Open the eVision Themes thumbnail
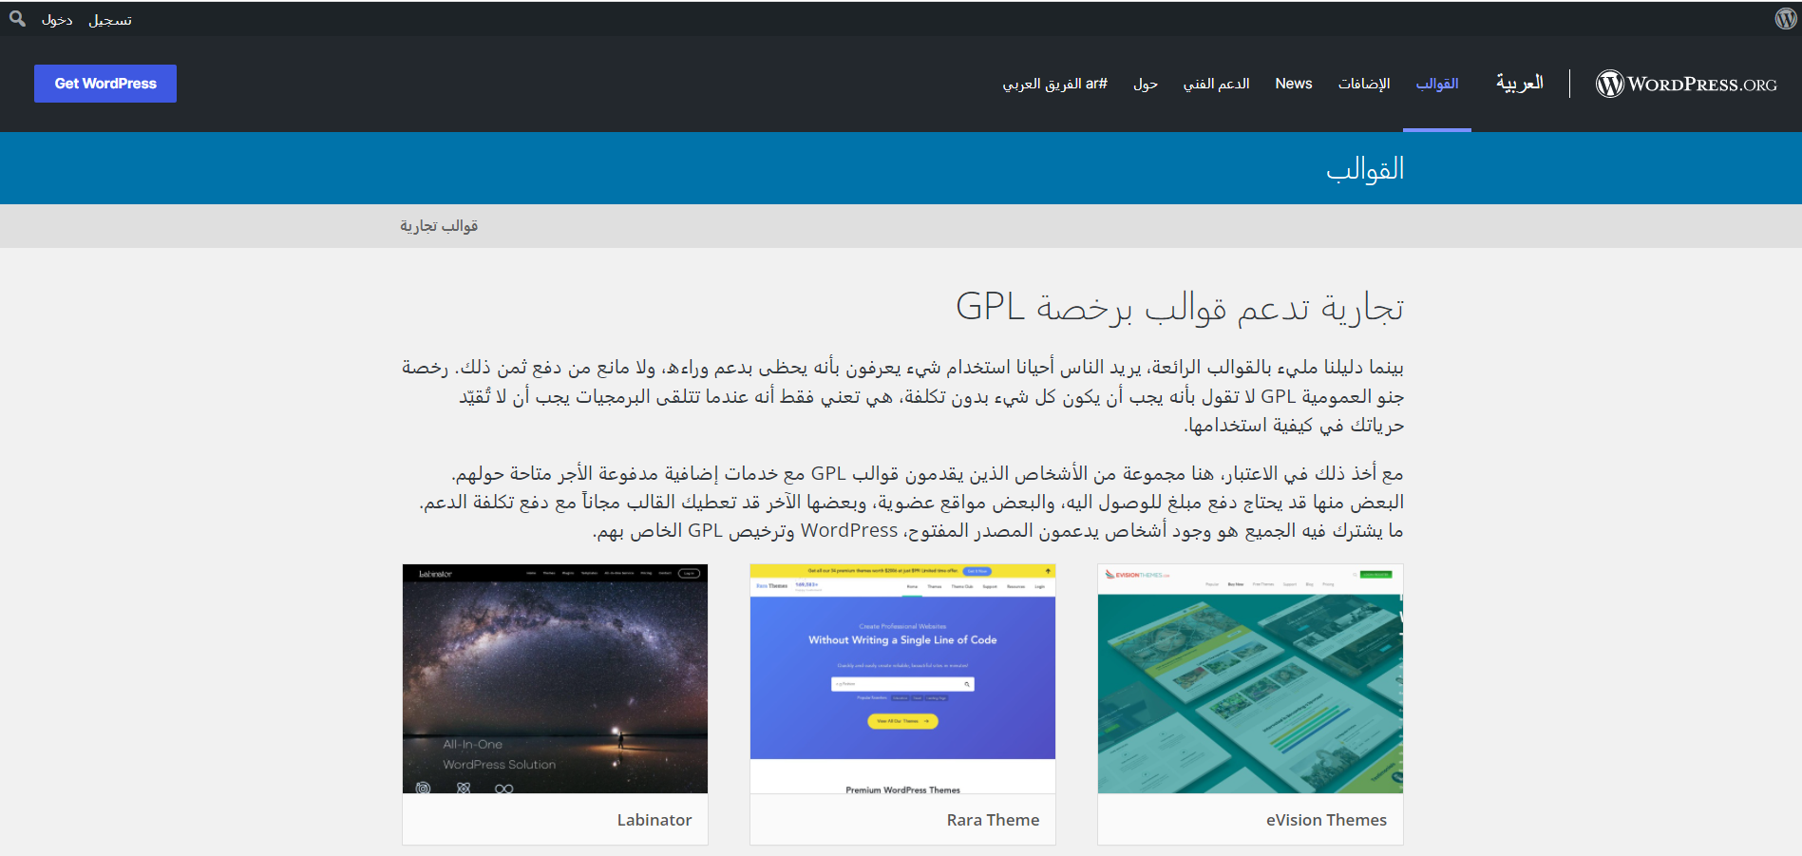The height and width of the screenshot is (856, 1802). 1250,678
